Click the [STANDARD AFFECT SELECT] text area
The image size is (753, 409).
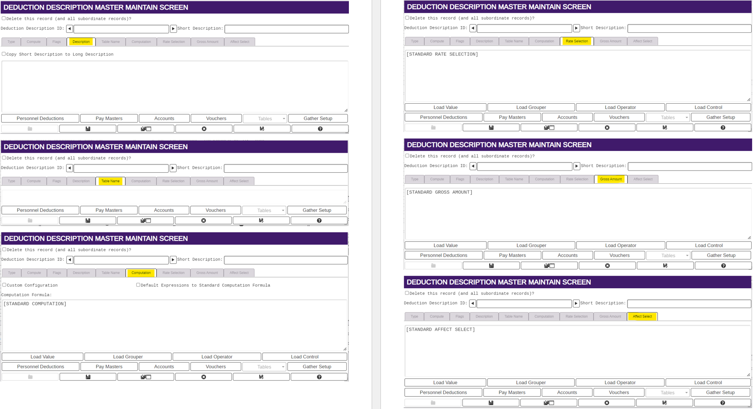point(578,351)
